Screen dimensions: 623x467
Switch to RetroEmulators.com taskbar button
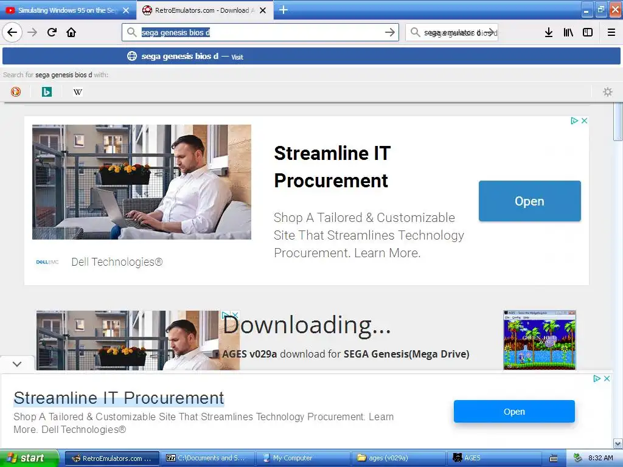tap(112, 458)
